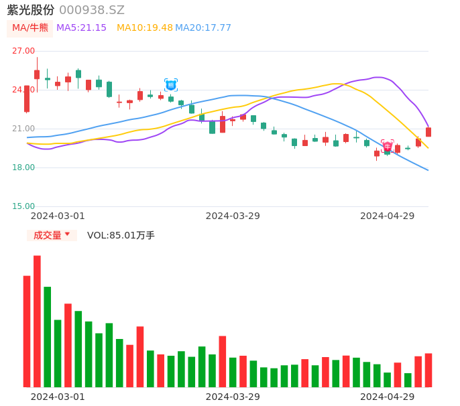The height and width of the screenshot is (406, 460).
Task: Click the MA10:19.48 legend label
Action: pyautogui.click(x=145, y=27)
